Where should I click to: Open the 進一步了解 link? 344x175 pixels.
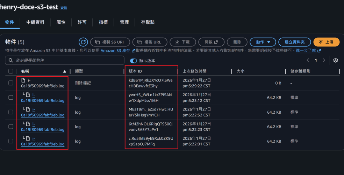(306, 51)
